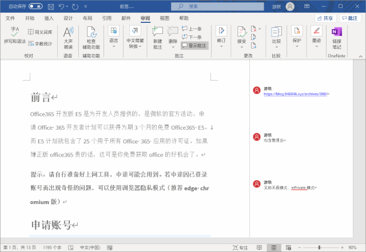This screenshot has width=366, height=252.
Task: Switch to 专注 focus mode
Action: click(x=240, y=247)
